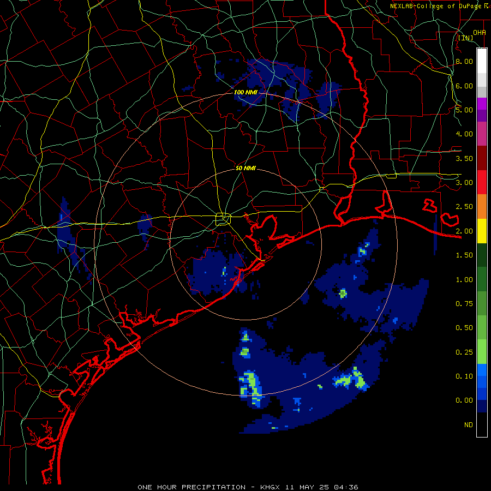
Task: Select the orange swatch at 2.50
Action: pos(482,206)
